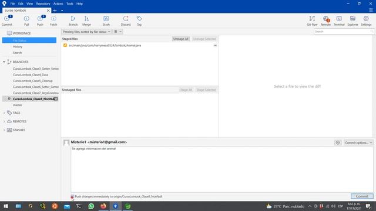Select History in the workspace
The width and height of the screenshot is (376, 211).
(18, 47)
